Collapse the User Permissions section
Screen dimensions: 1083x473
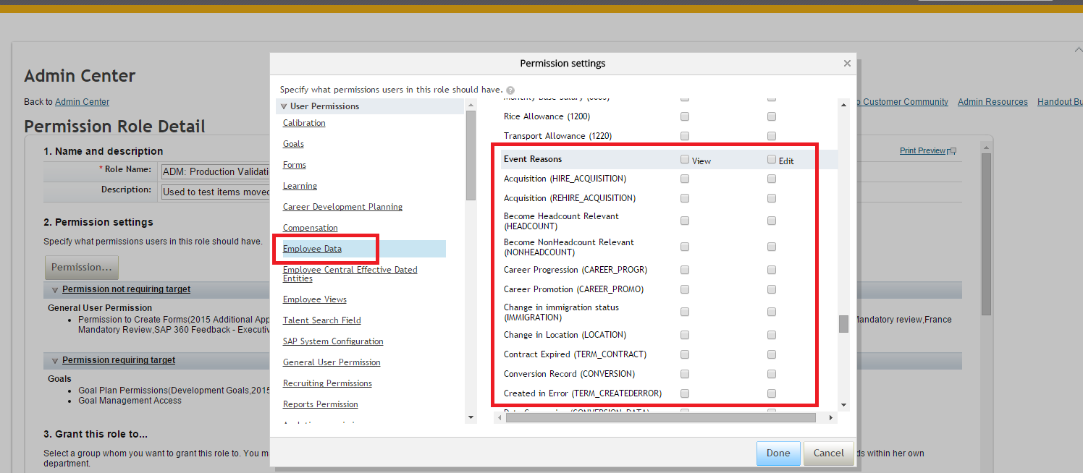(x=284, y=106)
